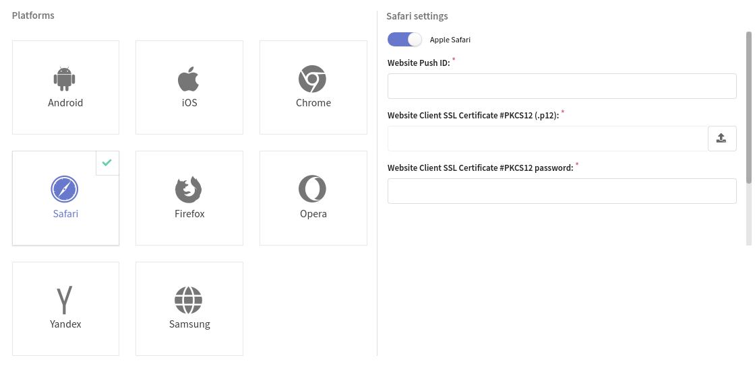The width and height of the screenshot is (755, 372).
Task: Pick the Opera browser icon
Action: (313, 189)
